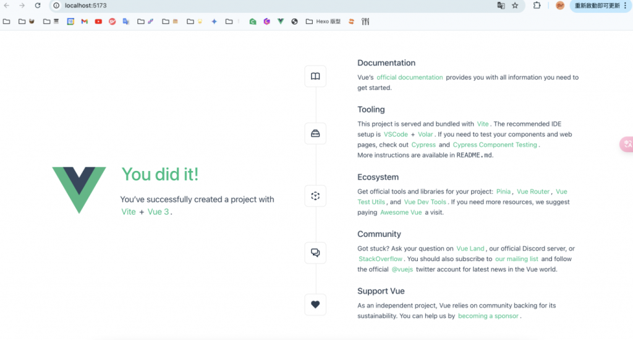Click the Ecosystem heading

(378, 177)
